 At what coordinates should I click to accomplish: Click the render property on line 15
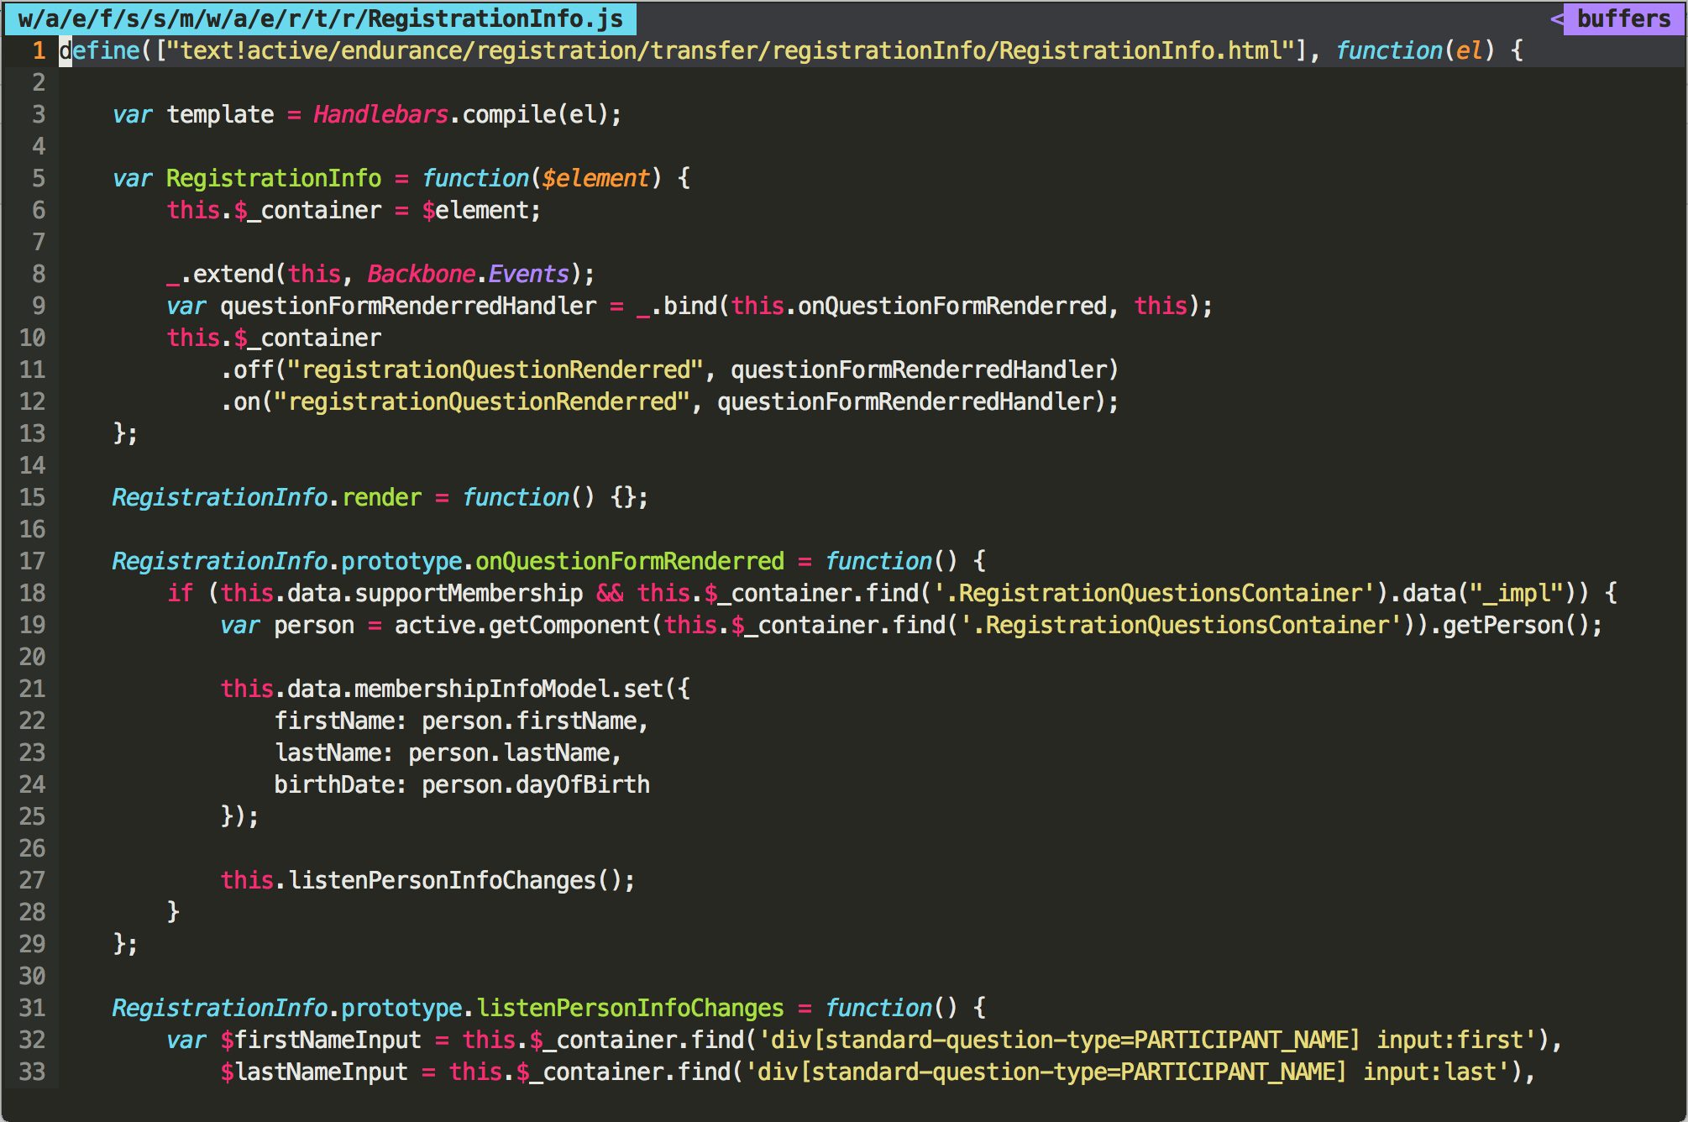(381, 497)
